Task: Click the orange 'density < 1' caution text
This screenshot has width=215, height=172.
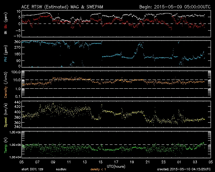Action: pyautogui.click(x=98, y=169)
